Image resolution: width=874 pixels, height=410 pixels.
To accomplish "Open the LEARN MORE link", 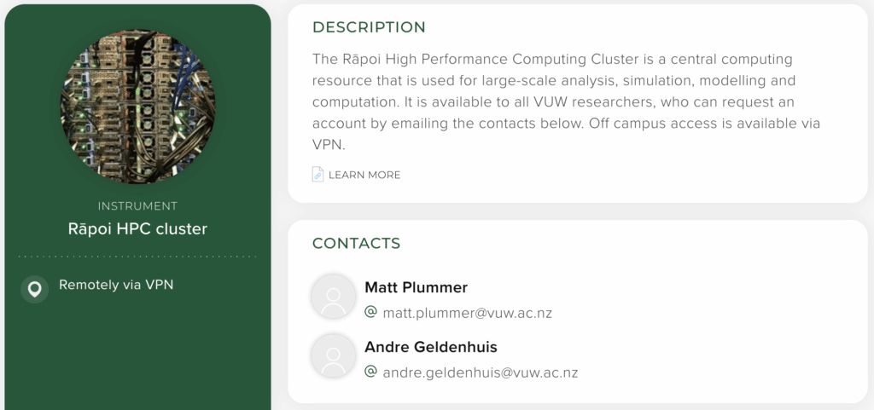I will click(x=364, y=175).
